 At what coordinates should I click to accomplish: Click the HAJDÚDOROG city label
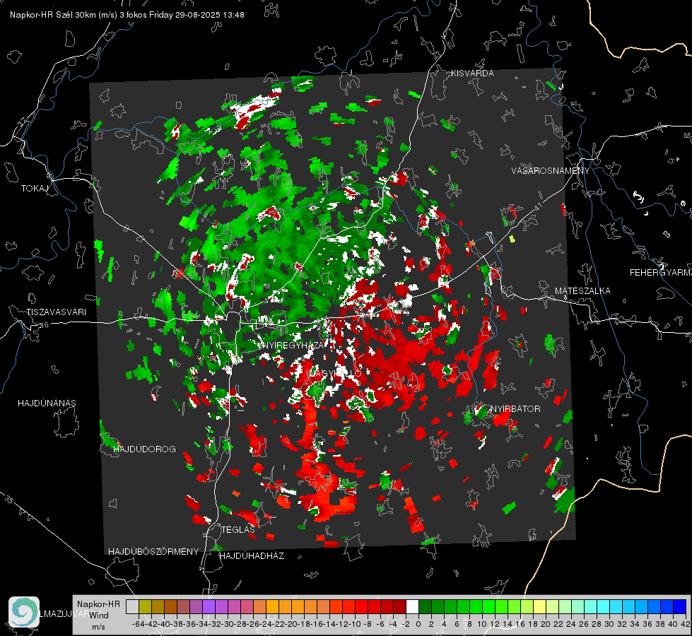click(144, 449)
